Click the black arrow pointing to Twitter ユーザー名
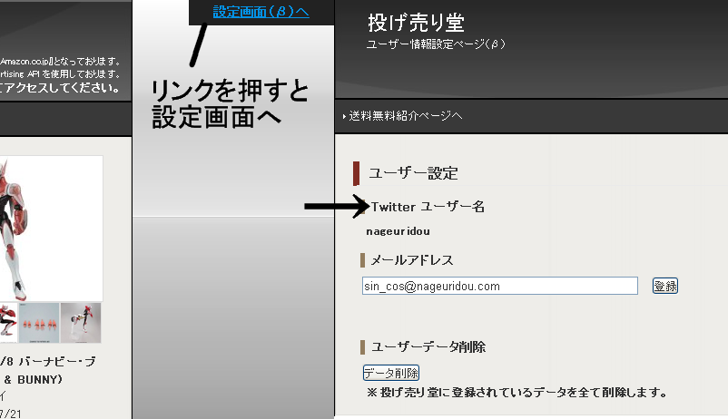Screen dimensions: 728x419 click(x=336, y=207)
